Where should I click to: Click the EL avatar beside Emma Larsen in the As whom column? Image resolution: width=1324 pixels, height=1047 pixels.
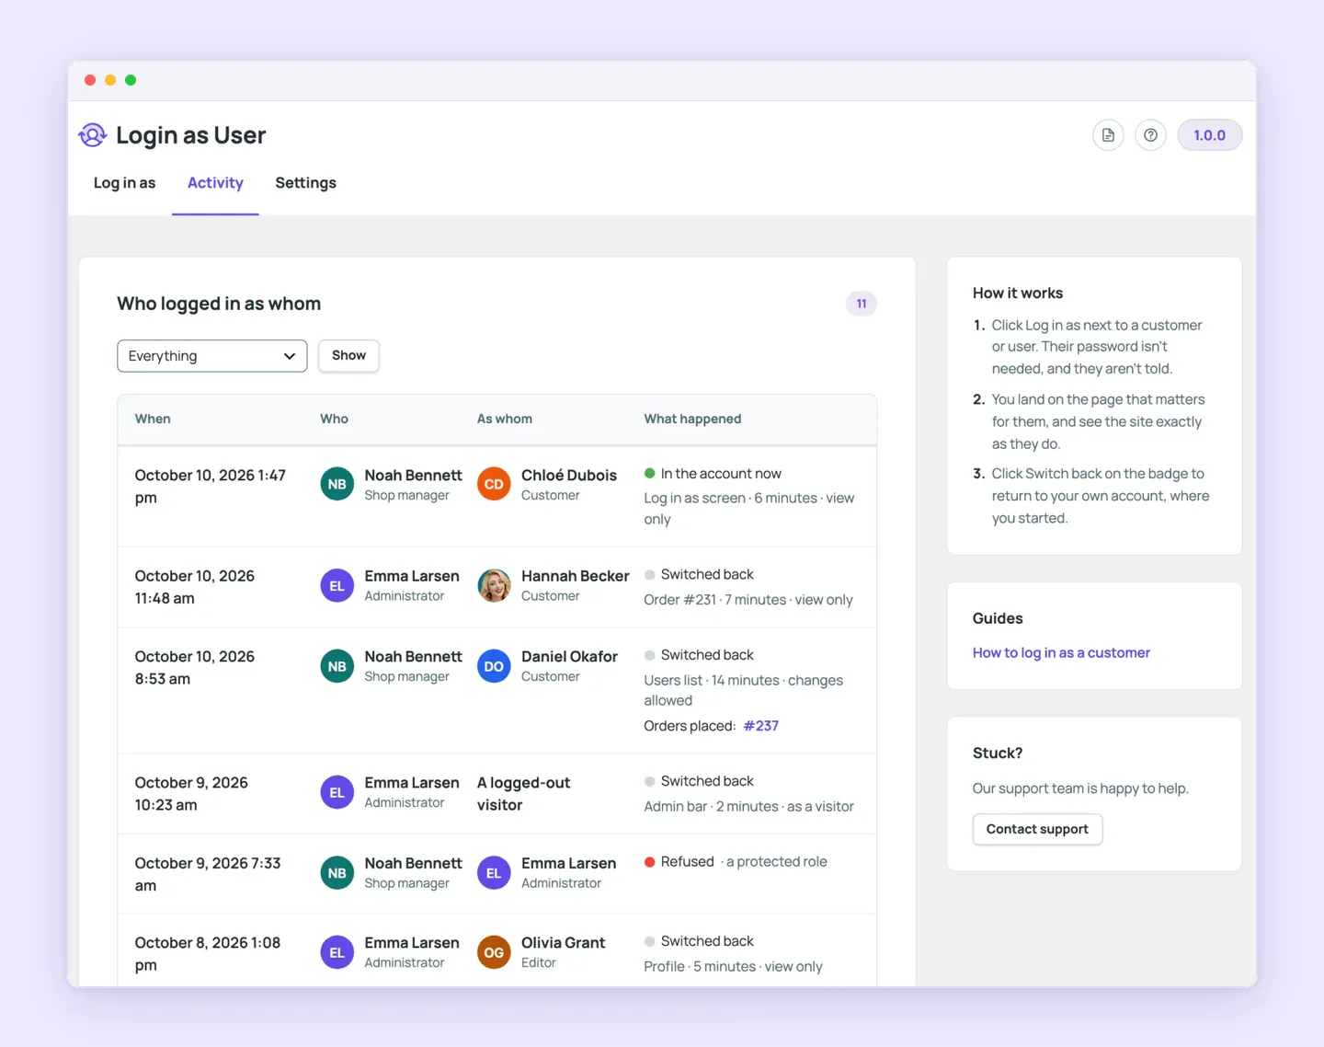[494, 873]
